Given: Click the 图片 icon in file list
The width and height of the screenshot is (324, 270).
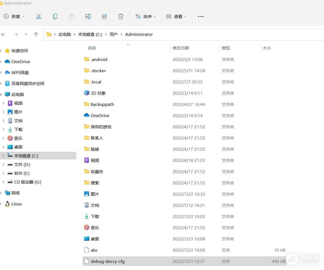Looking at the screenshot, I should [x=87, y=194].
